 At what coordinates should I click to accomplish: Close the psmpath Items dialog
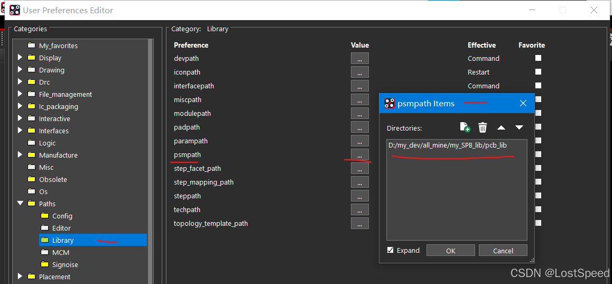point(523,103)
